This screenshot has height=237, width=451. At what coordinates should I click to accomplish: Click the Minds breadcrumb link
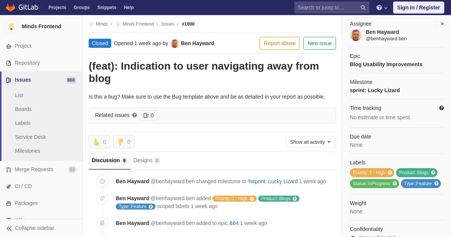(98, 24)
